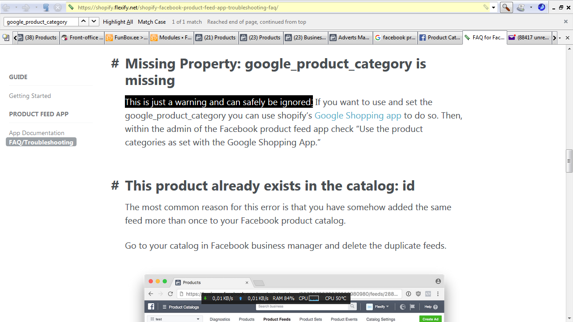
Task: Click the 'PRODUCT FEED APP' sidebar heading
Action: [39, 114]
